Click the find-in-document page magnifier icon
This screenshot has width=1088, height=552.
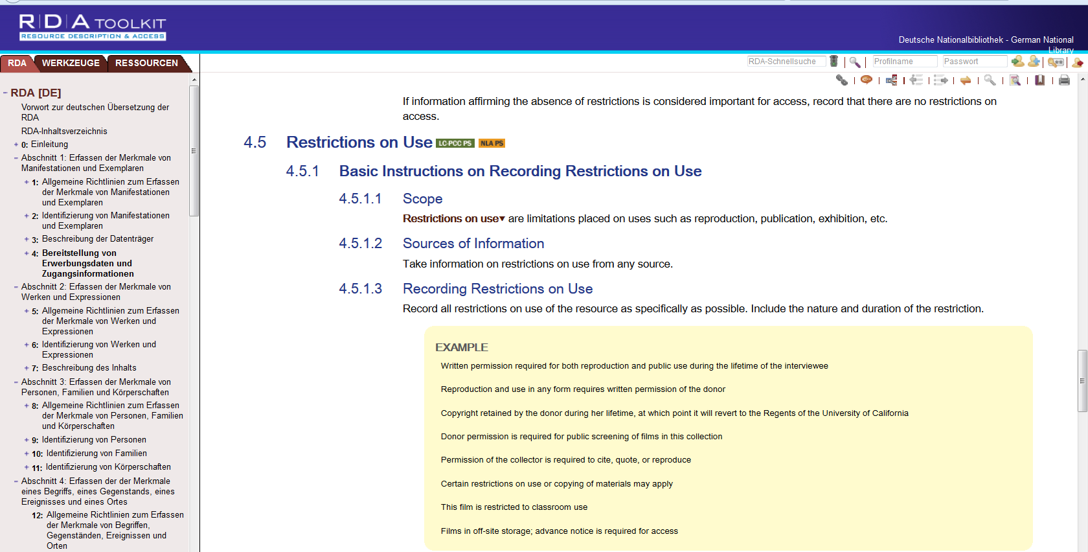tap(1015, 80)
